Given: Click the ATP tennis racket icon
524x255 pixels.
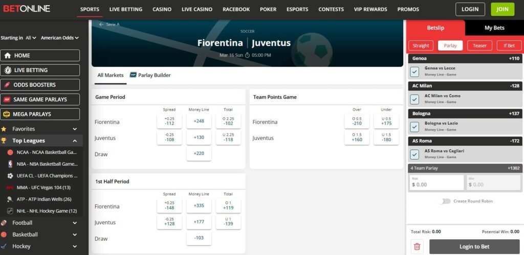Looking at the screenshot, I should click(10, 199).
